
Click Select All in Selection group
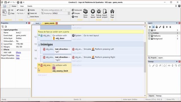point(32,13)
